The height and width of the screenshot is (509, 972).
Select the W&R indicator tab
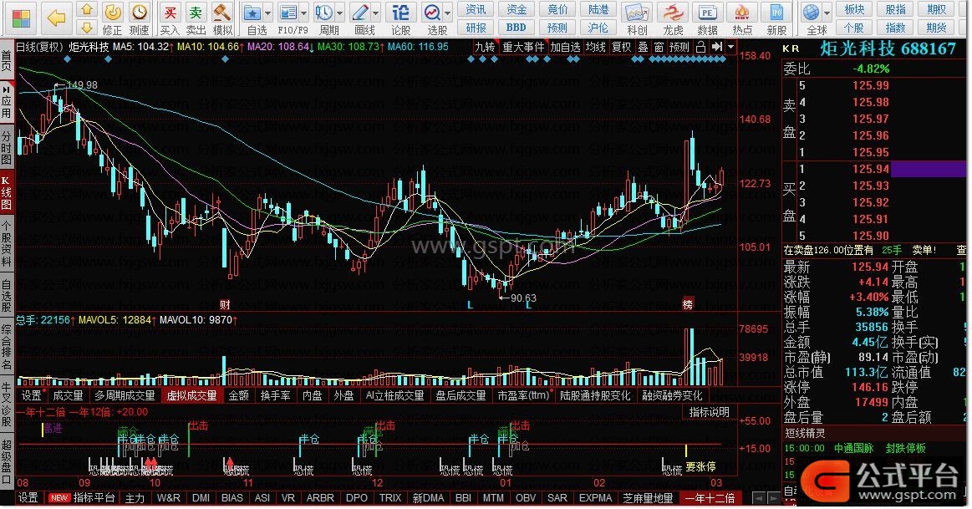(169, 498)
